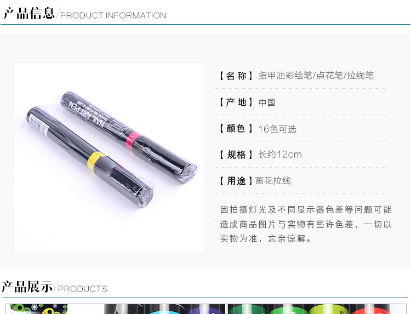Click the yellow-banded nail art pen
The height and width of the screenshot is (314, 411).
89,157
